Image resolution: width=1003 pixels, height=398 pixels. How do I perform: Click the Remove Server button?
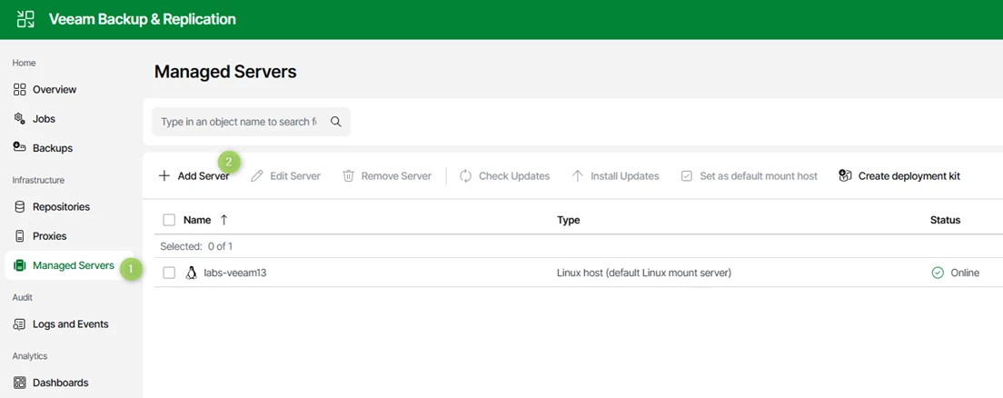tap(387, 176)
